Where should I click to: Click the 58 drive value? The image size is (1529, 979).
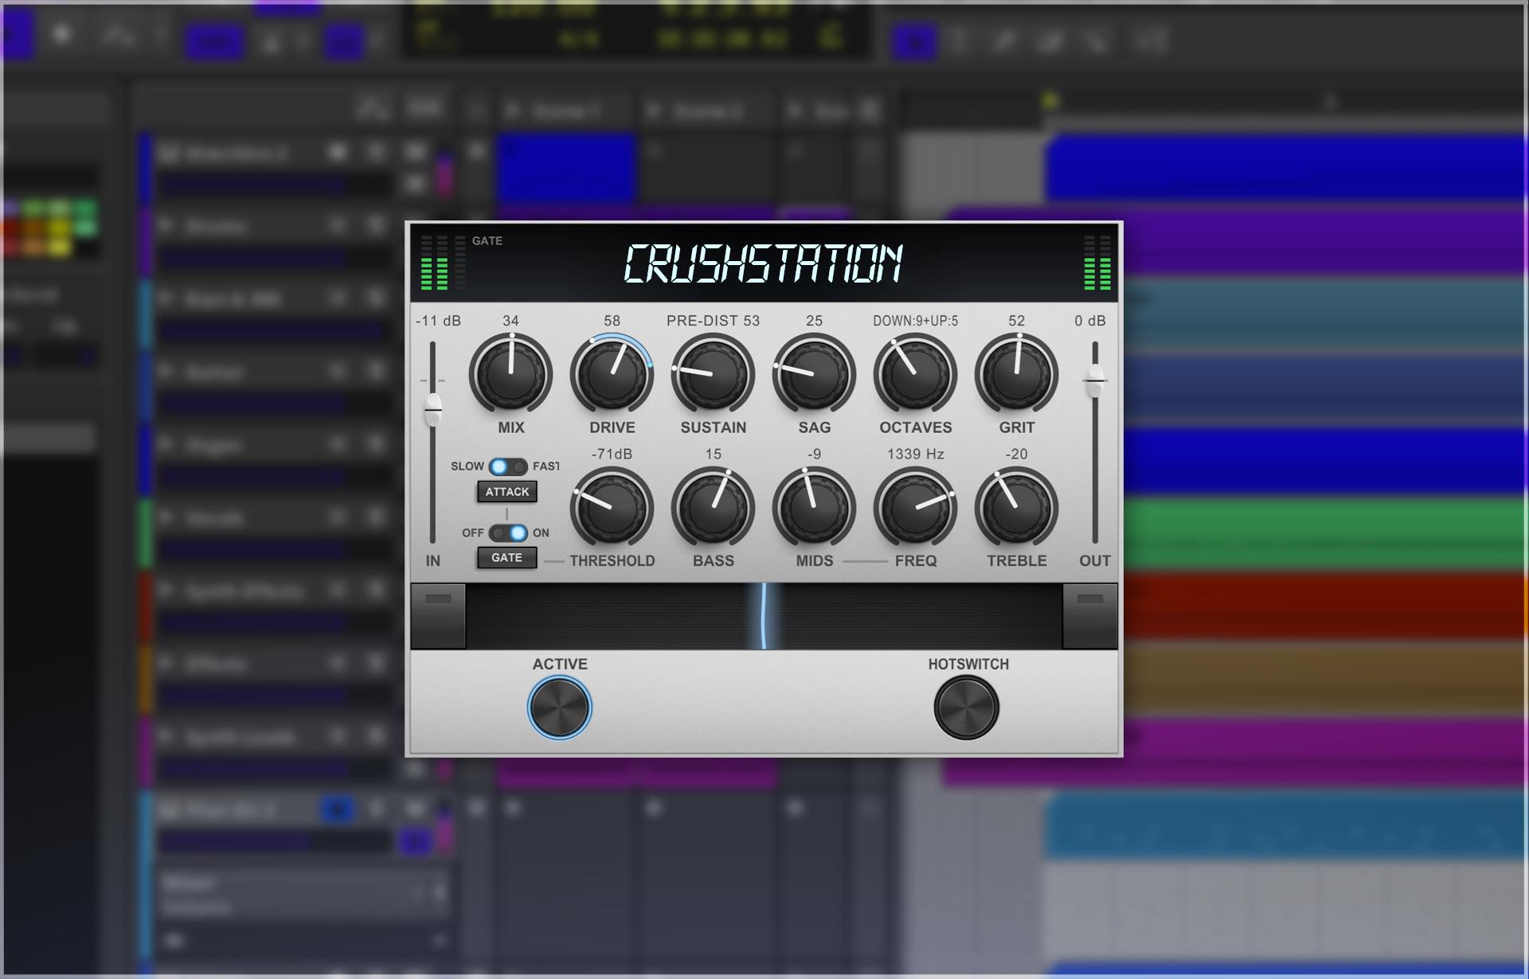pos(612,321)
